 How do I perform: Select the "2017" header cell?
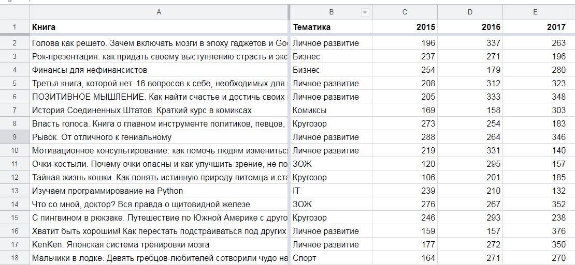[x=535, y=27]
